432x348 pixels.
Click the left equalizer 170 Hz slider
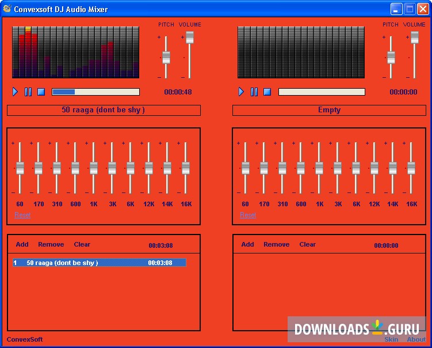(x=39, y=168)
